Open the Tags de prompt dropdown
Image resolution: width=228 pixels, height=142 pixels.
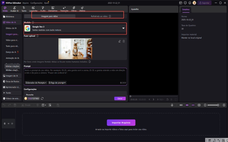57,83
